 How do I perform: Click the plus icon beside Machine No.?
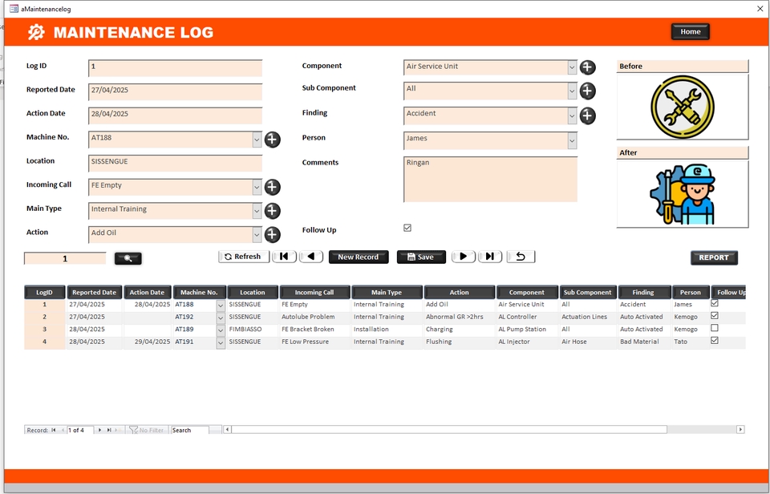[273, 140]
